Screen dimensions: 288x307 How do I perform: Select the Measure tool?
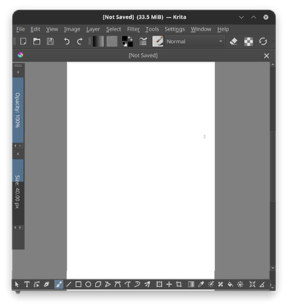click(262, 284)
